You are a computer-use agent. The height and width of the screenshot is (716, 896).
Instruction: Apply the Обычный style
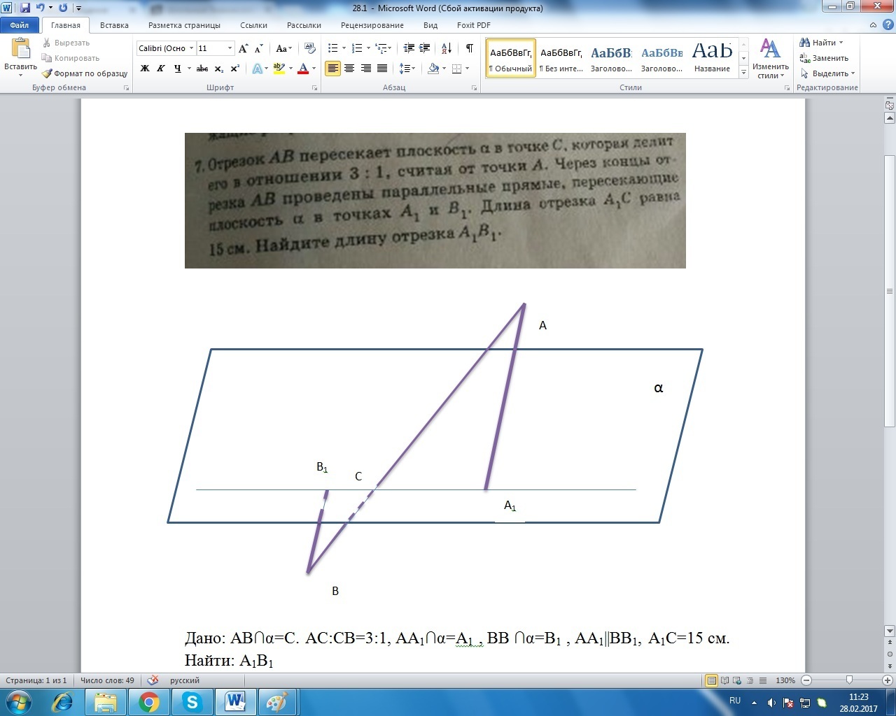(x=510, y=58)
